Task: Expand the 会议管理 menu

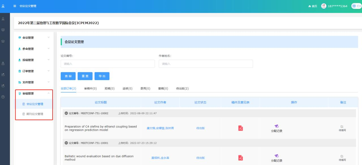Action: tap(34, 38)
